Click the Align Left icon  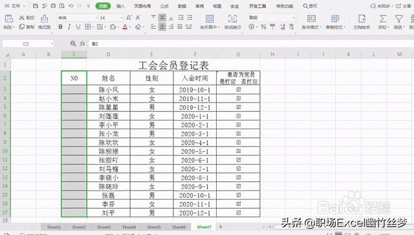(x=153, y=26)
